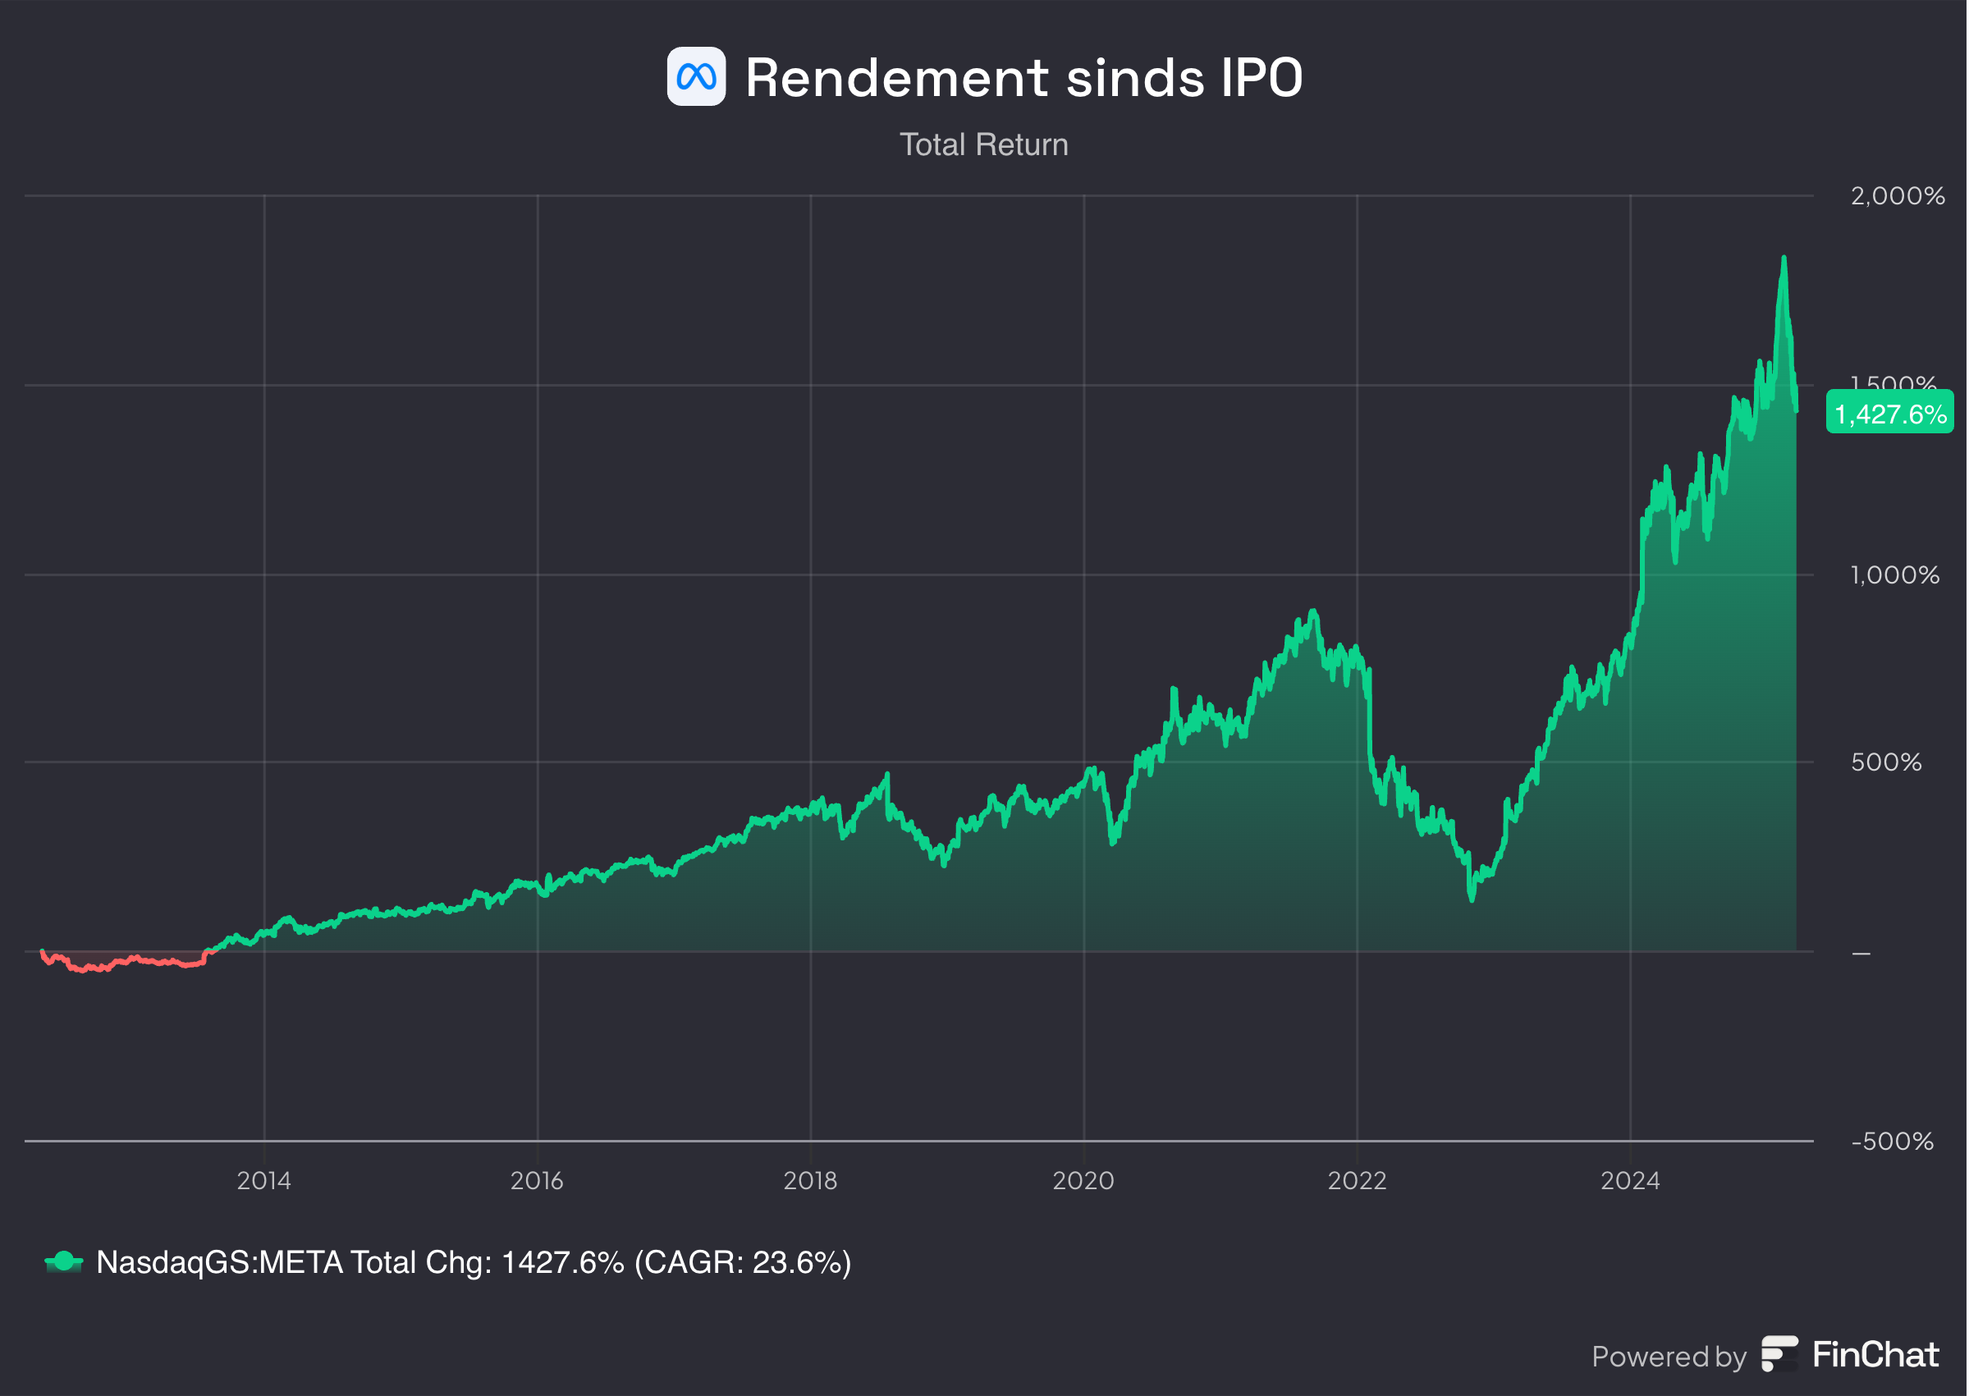Click the 500% y-axis label
This screenshot has width=1969, height=1396.
[x=1885, y=762]
